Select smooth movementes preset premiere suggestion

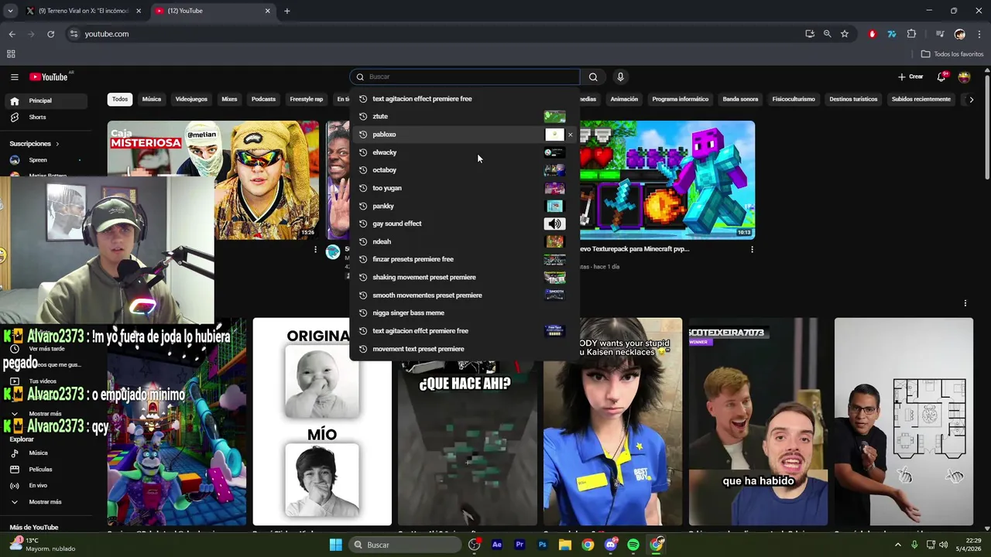click(463, 295)
